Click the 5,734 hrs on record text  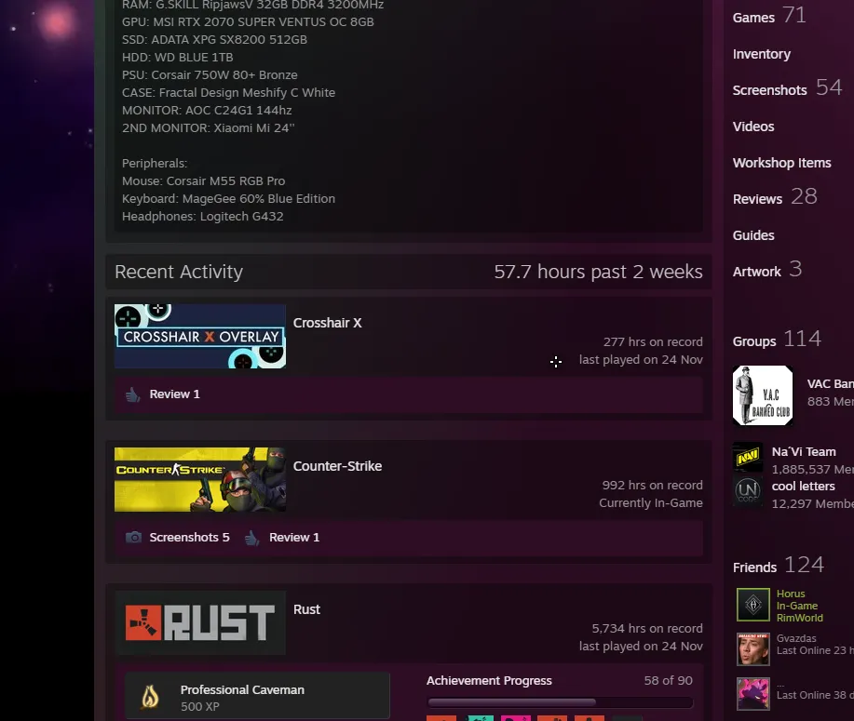[647, 628]
